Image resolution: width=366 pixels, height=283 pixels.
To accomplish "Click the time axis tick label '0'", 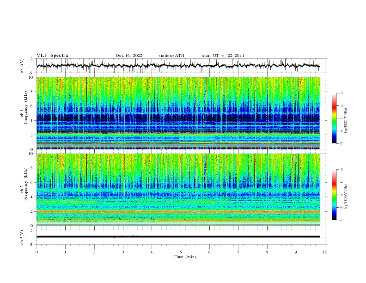I will coord(37,252).
